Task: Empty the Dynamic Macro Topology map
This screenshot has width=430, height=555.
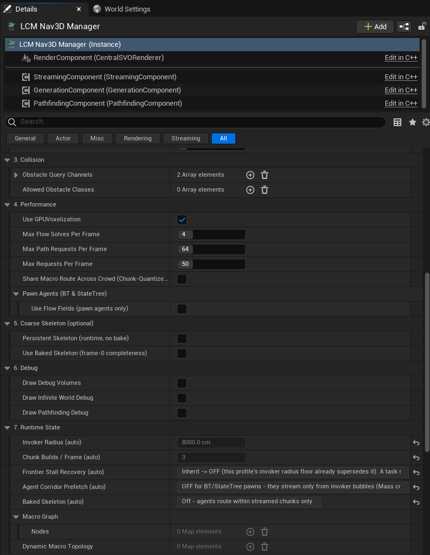Action: point(265,547)
